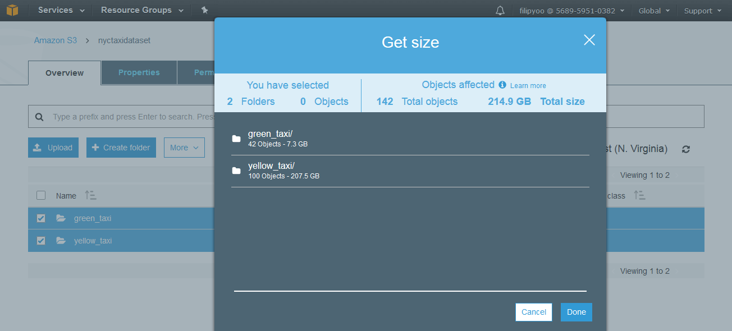Click the yellow_taxi/ folder icon in dialog
The image size is (732, 331).
(236, 171)
